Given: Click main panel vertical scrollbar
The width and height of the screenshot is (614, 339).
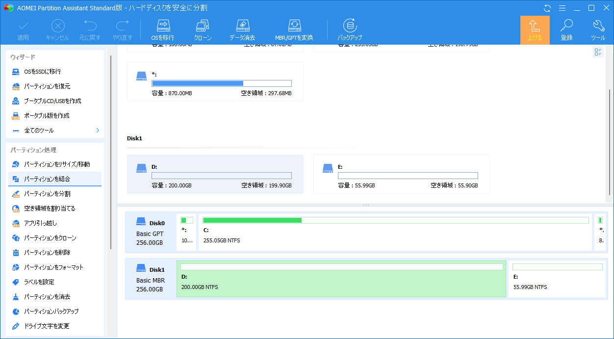Looking at the screenshot, I should click(x=610, y=143).
